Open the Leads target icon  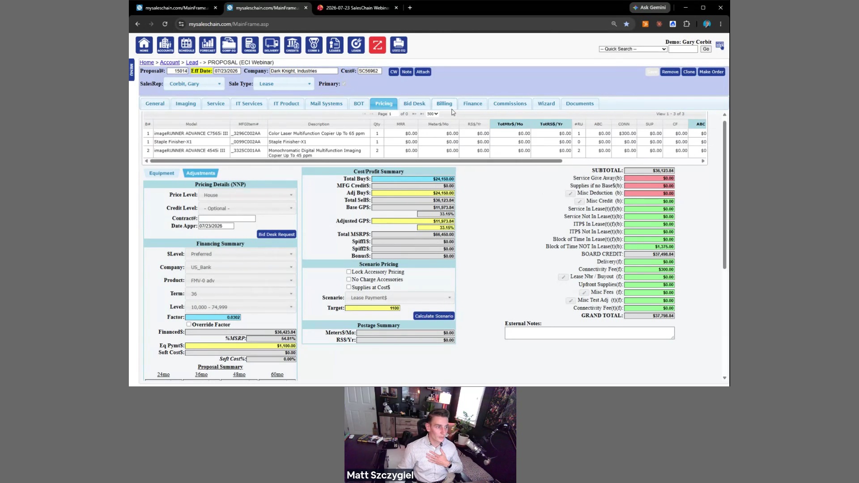(356, 45)
